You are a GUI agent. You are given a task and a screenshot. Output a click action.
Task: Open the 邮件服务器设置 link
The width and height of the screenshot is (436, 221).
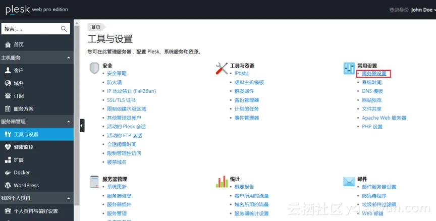tap(378, 187)
